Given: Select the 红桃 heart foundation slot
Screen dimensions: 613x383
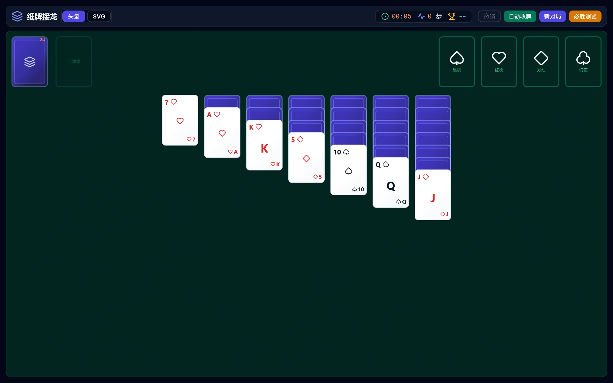Looking at the screenshot, I should click(x=499, y=62).
